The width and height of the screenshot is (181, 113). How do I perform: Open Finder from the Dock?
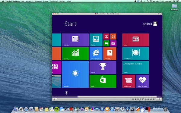tap(16, 109)
